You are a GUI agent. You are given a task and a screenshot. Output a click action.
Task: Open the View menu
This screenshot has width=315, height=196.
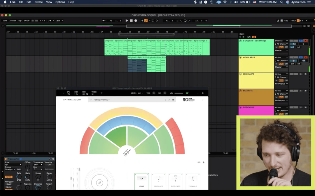click(x=49, y=2)
